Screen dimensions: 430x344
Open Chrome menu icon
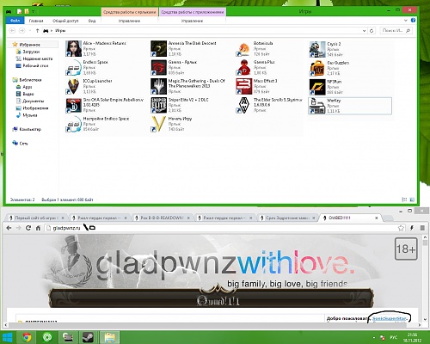(x=422, y=228)
